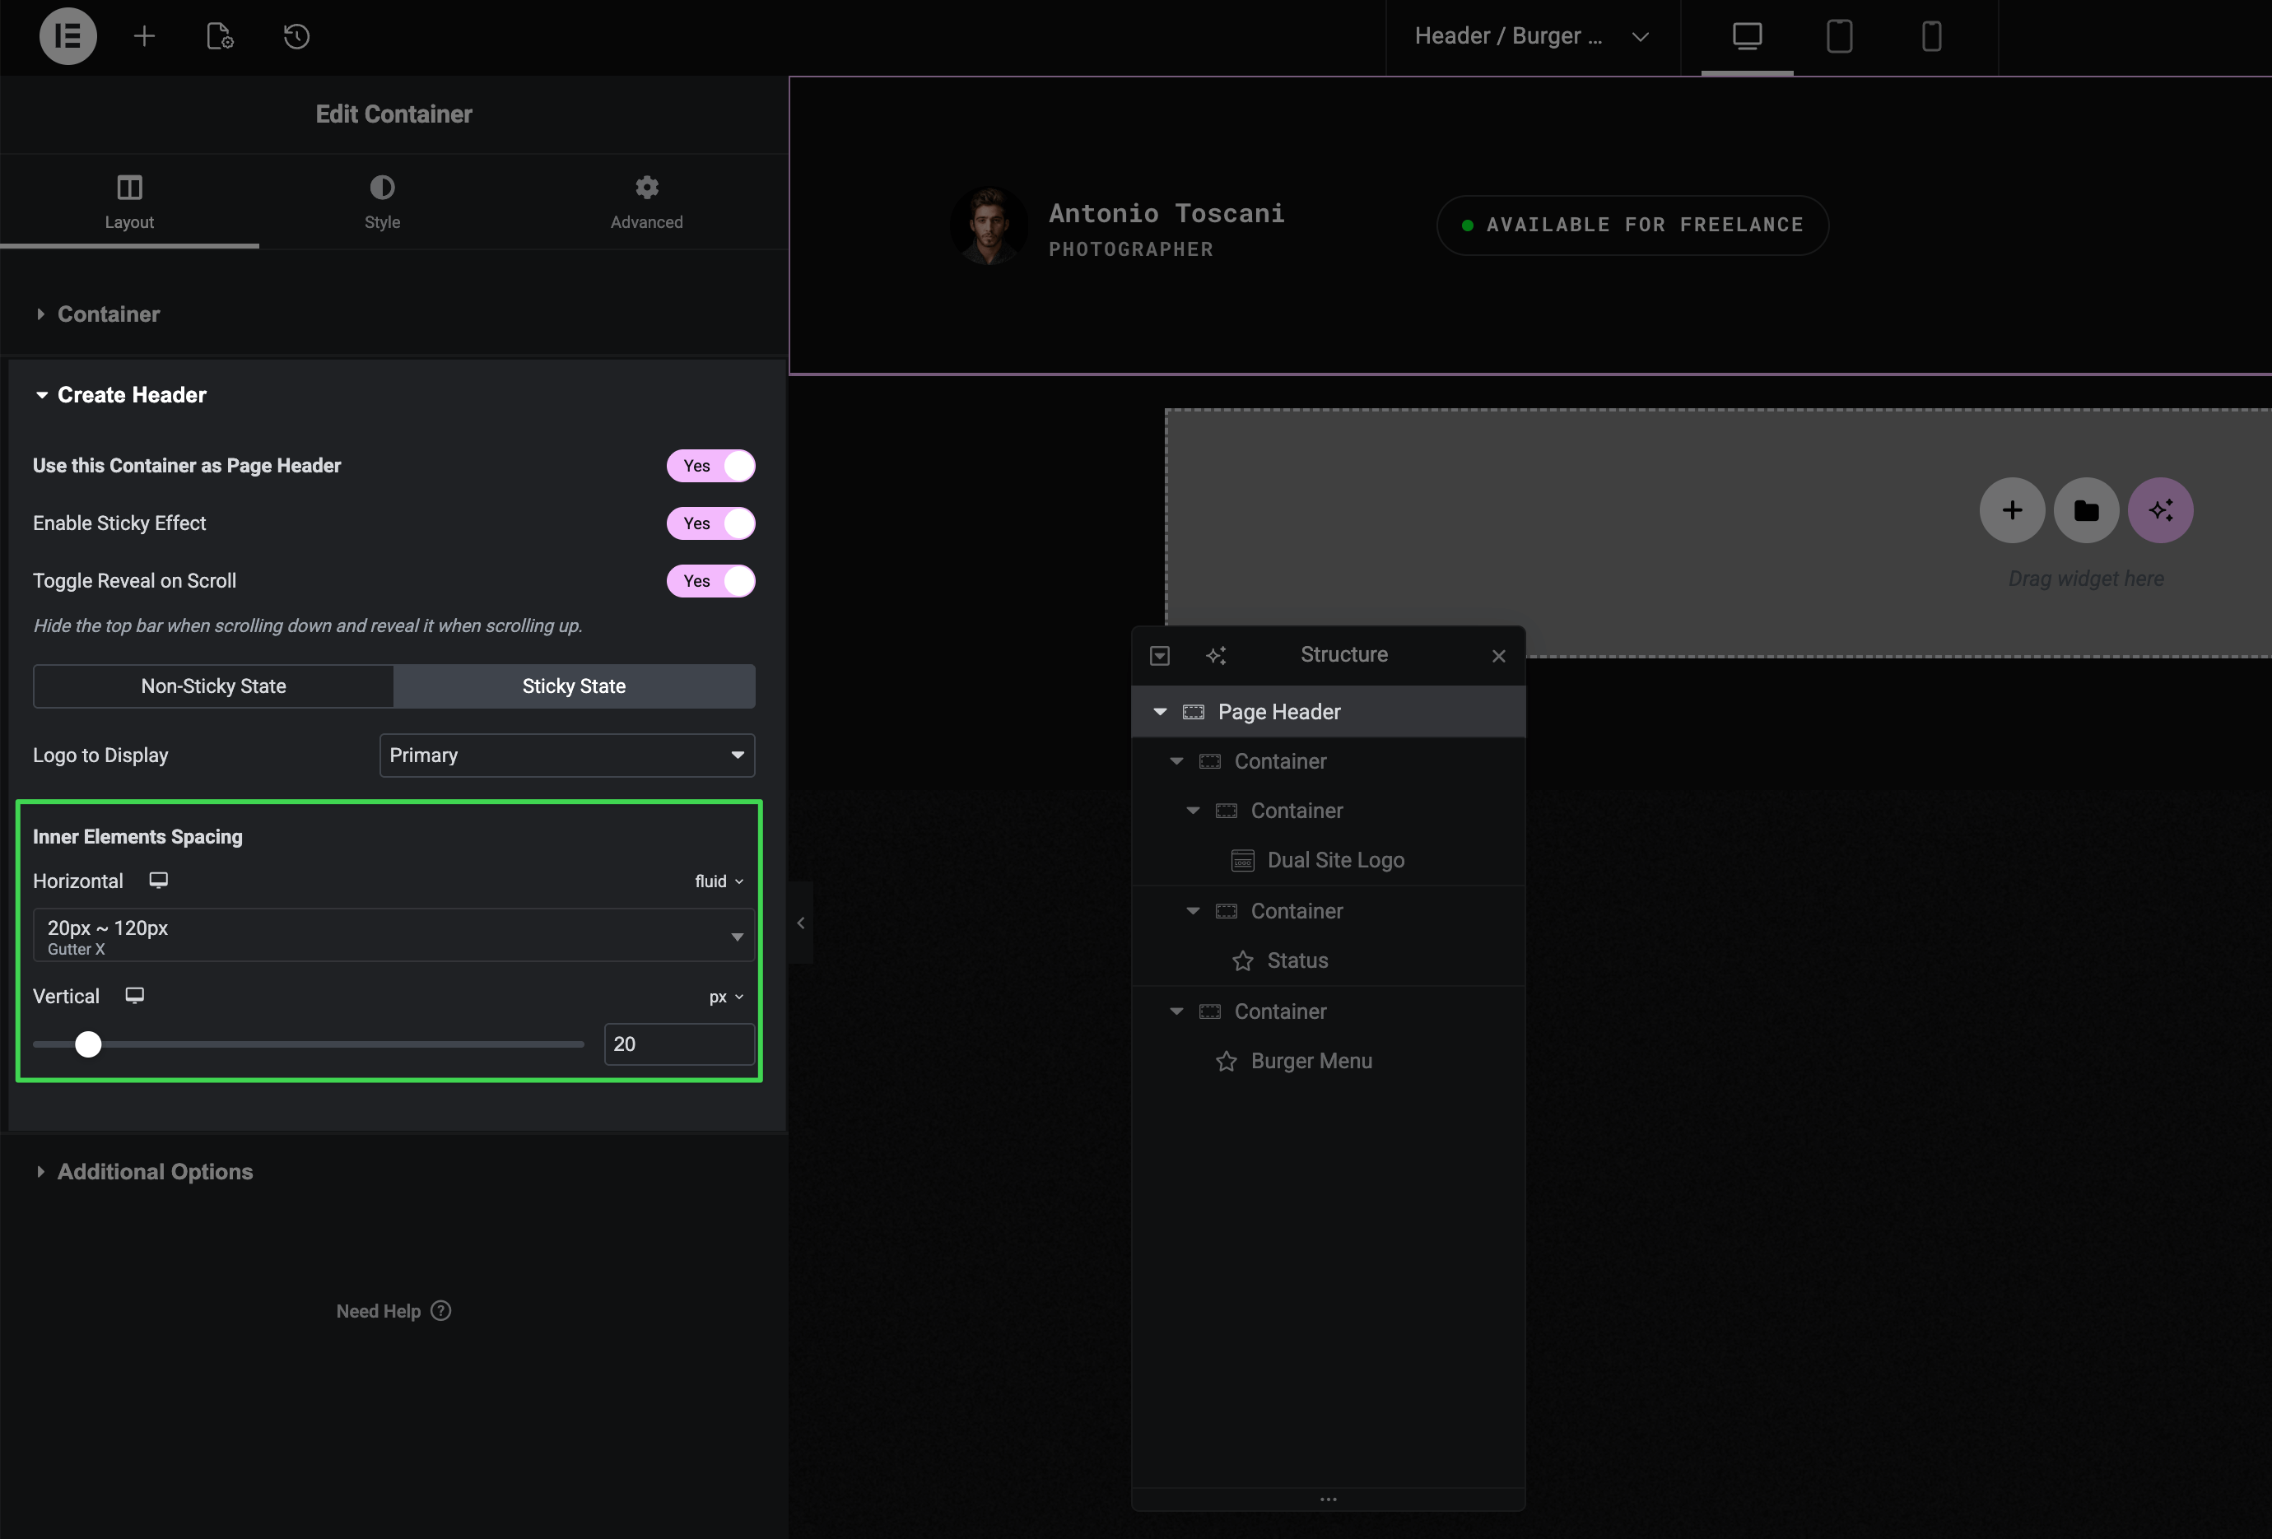Disable Use this Container as Page Header
2272x1539 pixels.
click(710, 466)
